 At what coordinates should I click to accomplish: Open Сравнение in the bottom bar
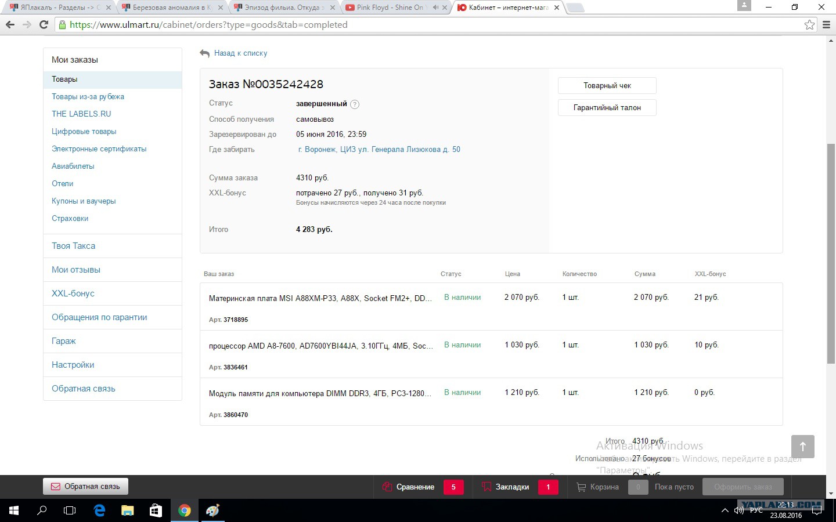click(423, 487)
